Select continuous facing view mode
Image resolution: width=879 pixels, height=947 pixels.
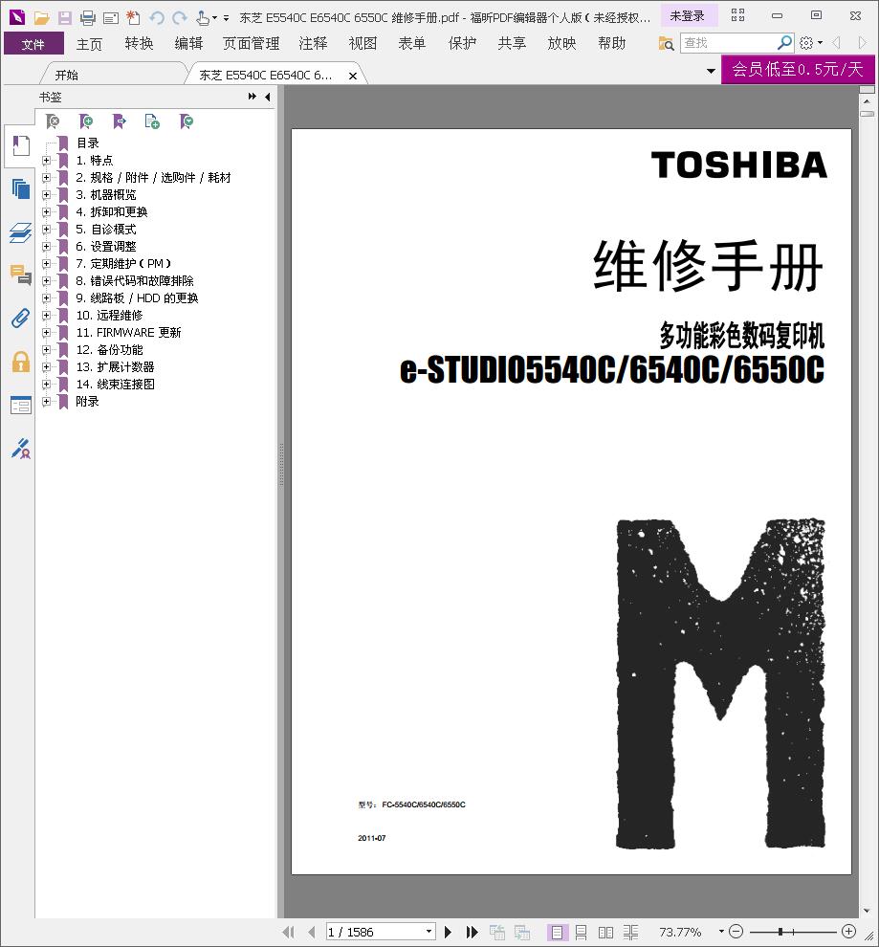[x=630, y=933]
